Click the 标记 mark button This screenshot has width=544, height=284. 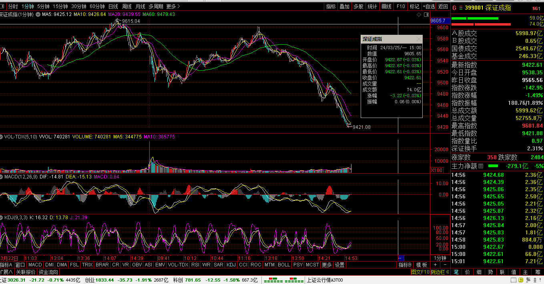point(414,6)
